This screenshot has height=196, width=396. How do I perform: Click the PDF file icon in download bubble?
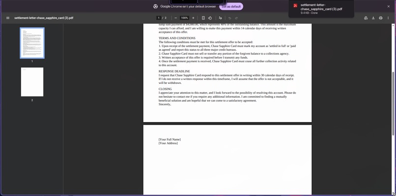click(x=295, y=6)
